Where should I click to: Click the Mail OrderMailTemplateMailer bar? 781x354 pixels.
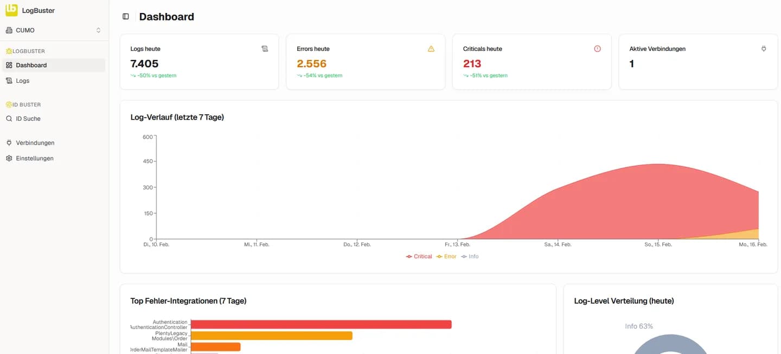pyautogui.click(x=216, y=347)
